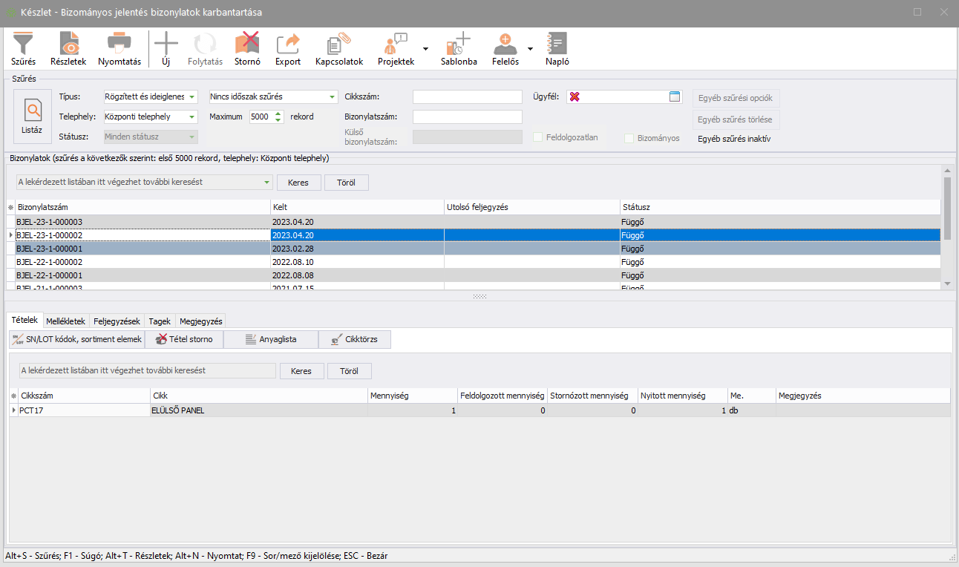Open Kapcsolatok attachments icon

(x=338, y=49)
